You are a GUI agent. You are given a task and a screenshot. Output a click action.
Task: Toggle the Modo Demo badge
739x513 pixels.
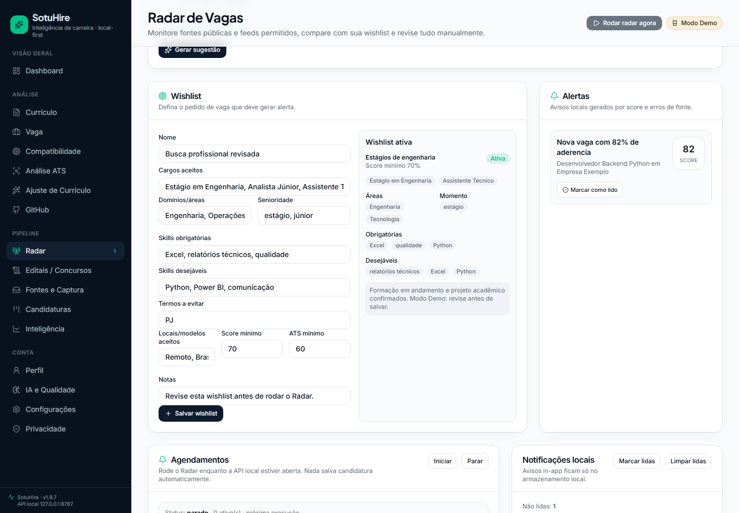pos(694,23)
